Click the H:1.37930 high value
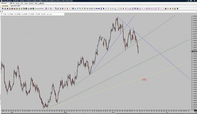Viewport: 197px width, 114px height. point(17,14)
